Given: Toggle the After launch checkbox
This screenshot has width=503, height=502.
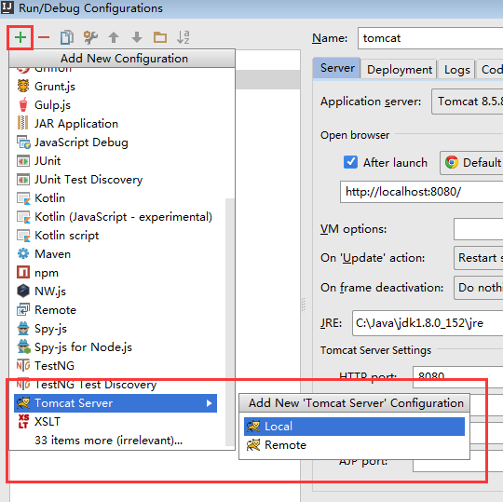Looking at the screenshot, I should pos(350,162).
